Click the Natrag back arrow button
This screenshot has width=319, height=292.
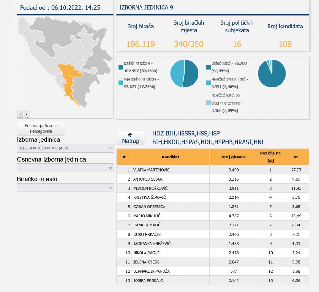(x=130, y=138)
